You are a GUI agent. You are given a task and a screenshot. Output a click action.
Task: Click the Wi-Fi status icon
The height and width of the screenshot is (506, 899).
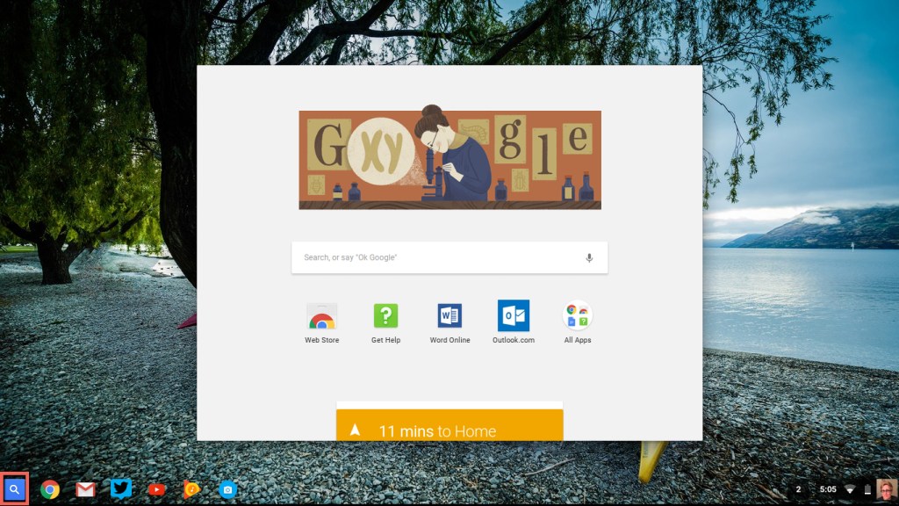click(x=848, y=489)
